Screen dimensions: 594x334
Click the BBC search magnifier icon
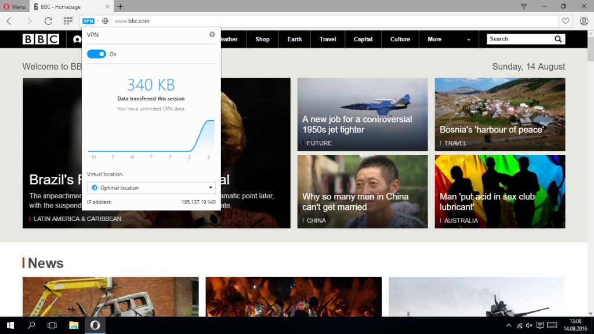click(558, 39)
